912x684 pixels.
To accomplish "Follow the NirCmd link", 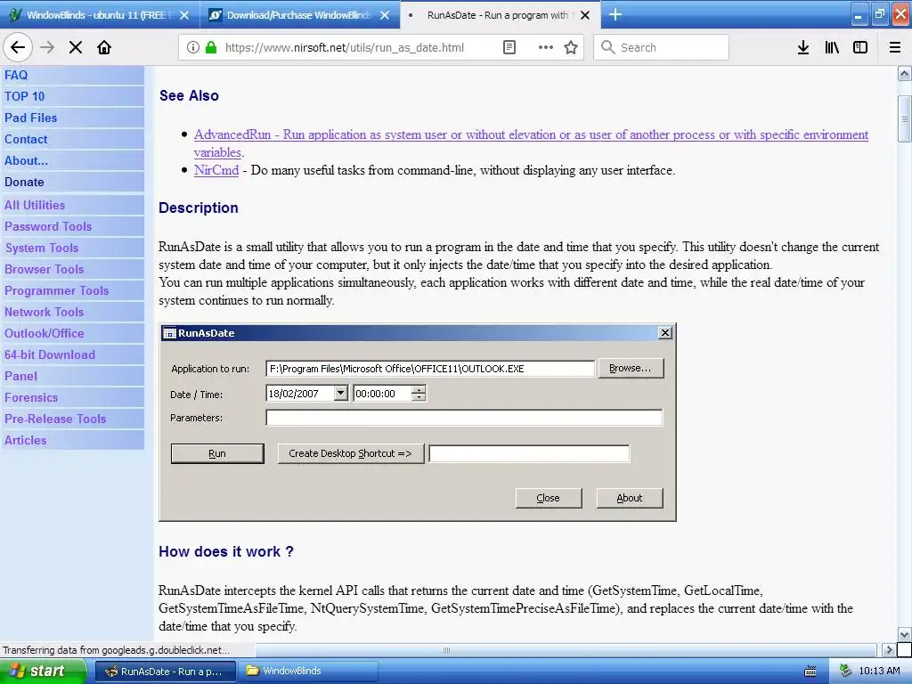I will tap(216, 170).
